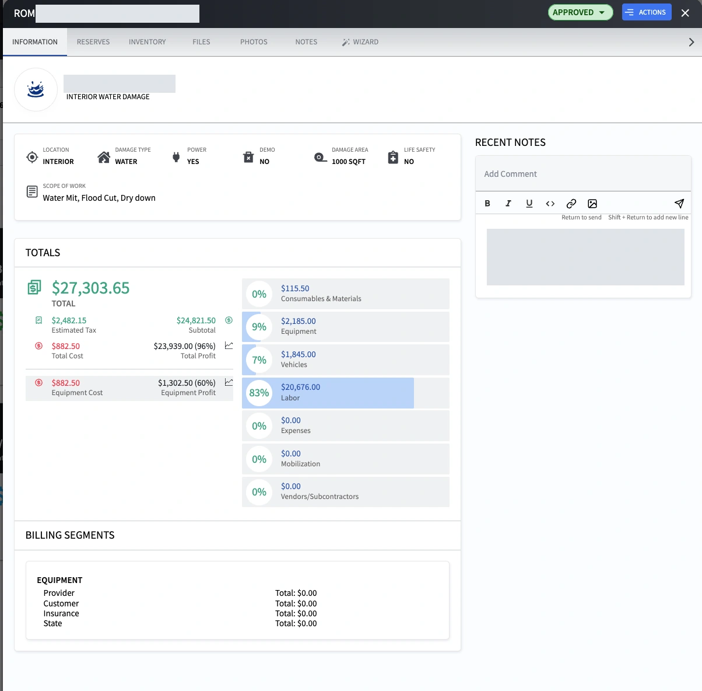The image size is (702, 691).
Task: Click the $0.00 Expenses amount
Action: 291,420
